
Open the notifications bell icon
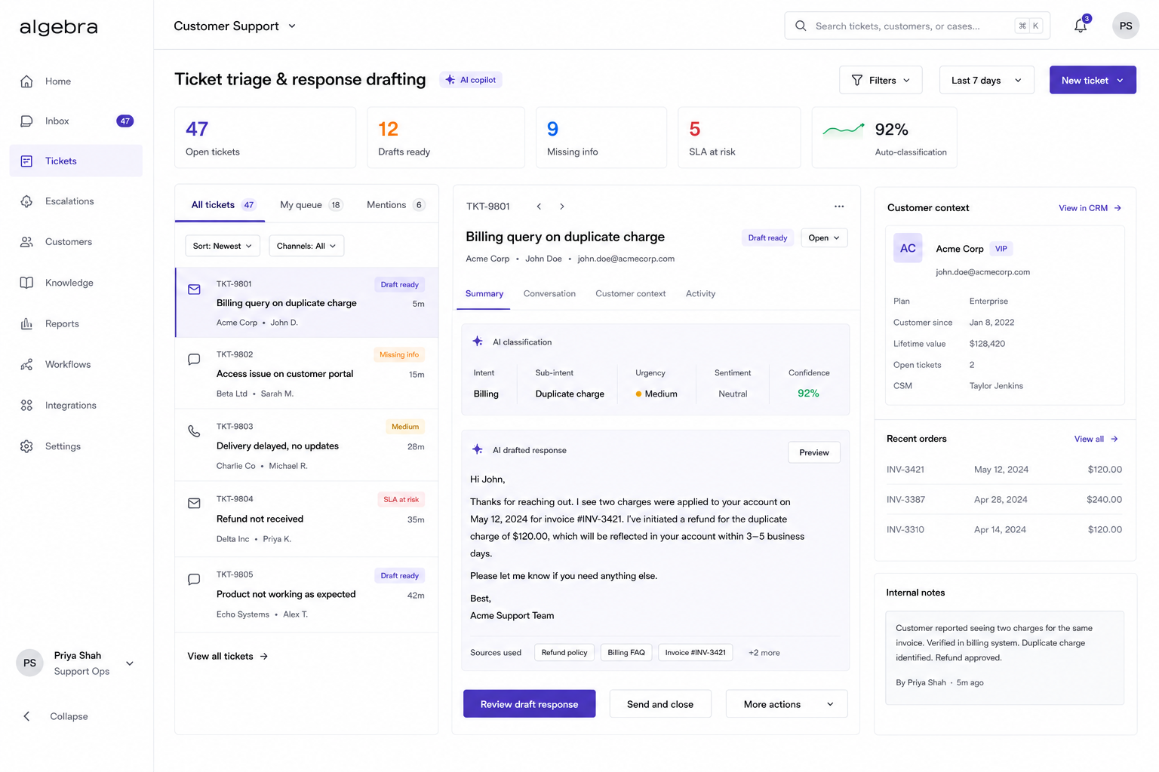pyautogui.click(x=1081, y=26)
